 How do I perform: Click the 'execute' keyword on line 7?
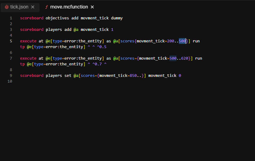click(x=28, y=58)
